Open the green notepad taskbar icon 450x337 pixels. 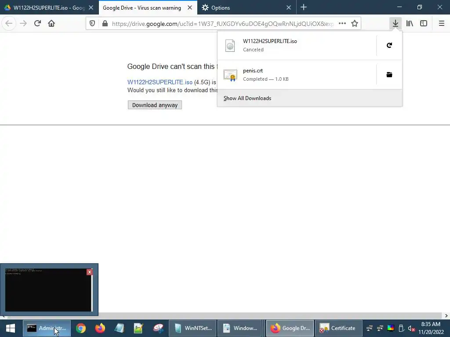138,328
